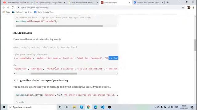Open Cortana circle icon on taskbar
The width and height of the screenshot is (197, 110).
pyautogui.click(x=60, y=107)
